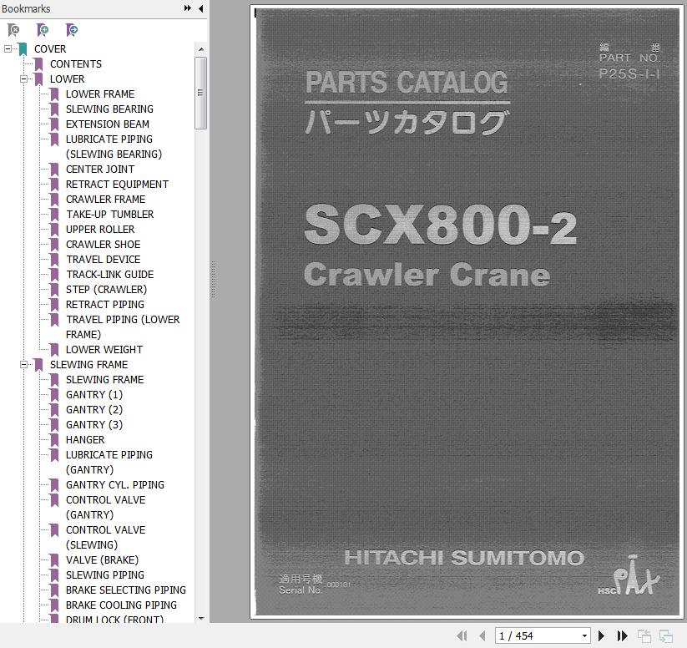Screen dimensions: 687x648
Task: Jump to the SLEWING BEARING bookmark
Action: (x=109, y=109)
